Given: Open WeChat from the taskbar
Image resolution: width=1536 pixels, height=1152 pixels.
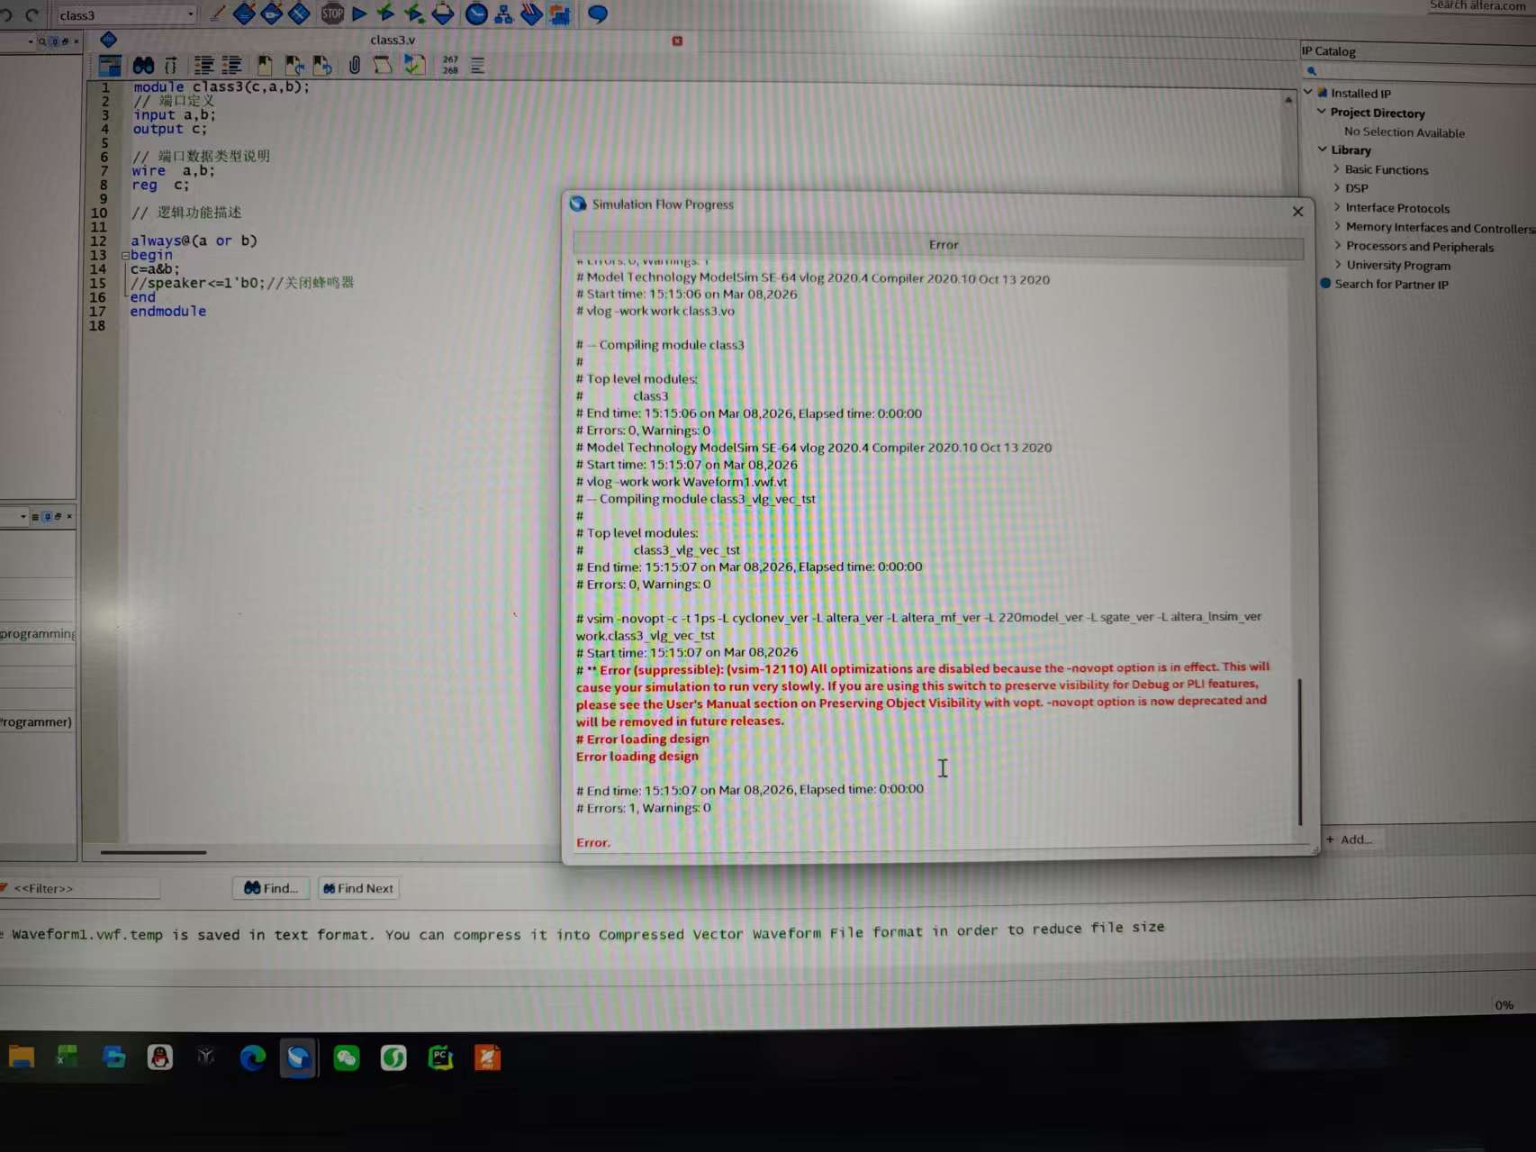Looking at the screenshot, I should [x=347, y=1057].
